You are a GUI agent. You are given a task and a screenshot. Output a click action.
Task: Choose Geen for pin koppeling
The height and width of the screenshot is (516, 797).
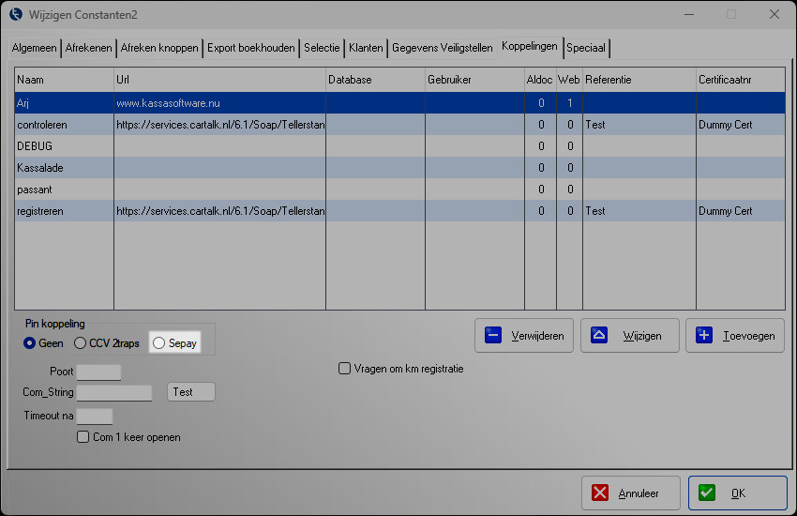tap(30, 343)
